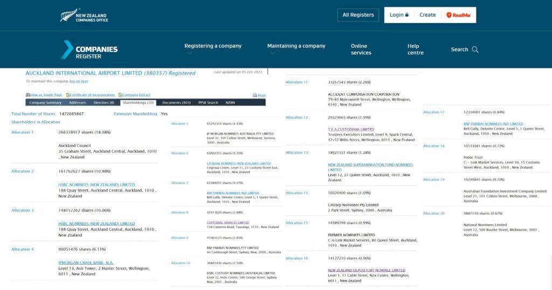Open the Registering a company menu
This screenshot has height=290, width=552.
click(x=213, y=46)
